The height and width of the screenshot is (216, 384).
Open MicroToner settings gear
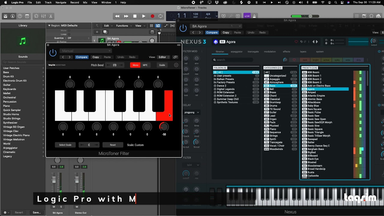pos(176,65)
